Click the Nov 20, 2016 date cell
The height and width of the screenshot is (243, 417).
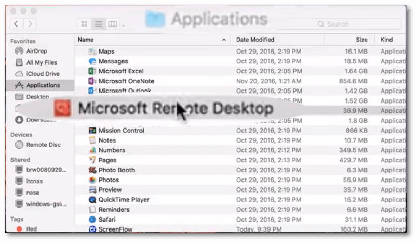268,81
